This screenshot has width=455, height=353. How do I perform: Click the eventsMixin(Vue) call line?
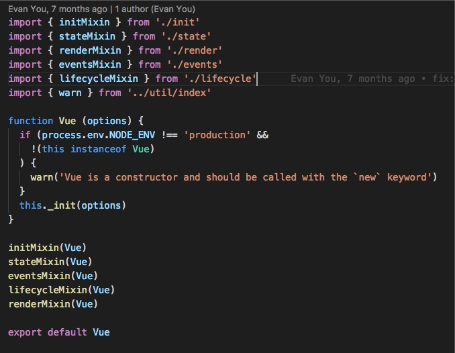click(53, 276)
